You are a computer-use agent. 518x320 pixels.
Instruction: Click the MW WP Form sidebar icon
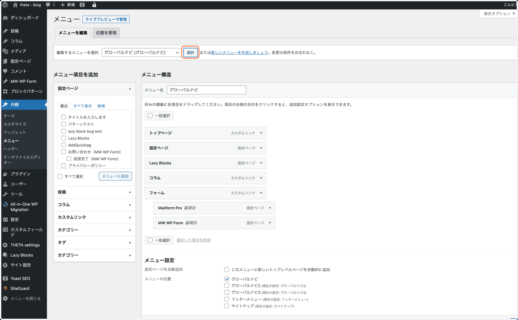5,81
